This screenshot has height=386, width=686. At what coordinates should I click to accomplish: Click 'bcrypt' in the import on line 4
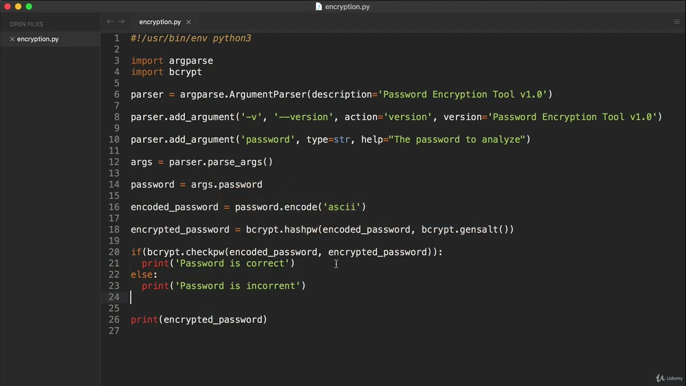coord(185,72)
